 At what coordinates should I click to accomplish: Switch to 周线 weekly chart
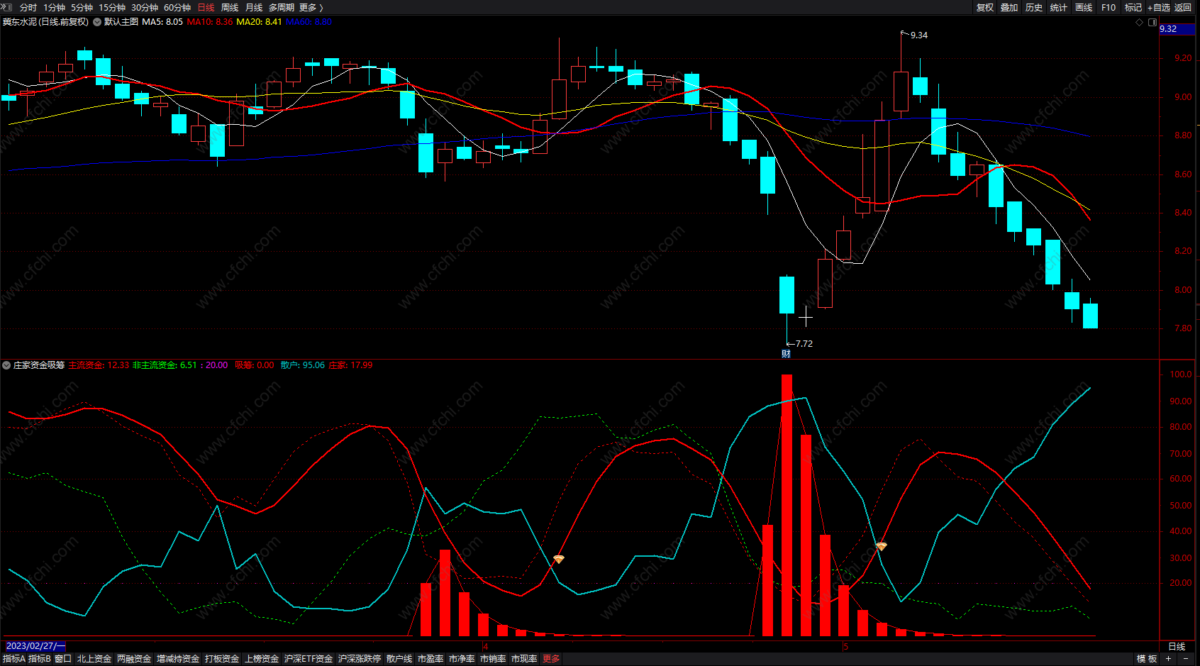[x=230, y=8]
